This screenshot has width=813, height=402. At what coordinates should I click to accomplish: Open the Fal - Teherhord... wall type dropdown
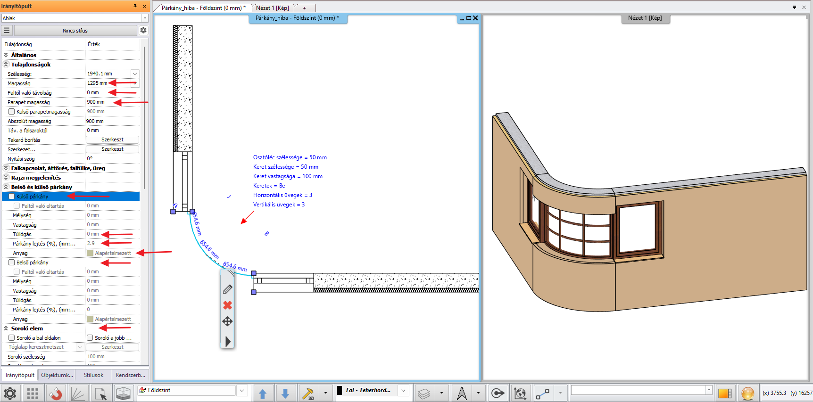403,390
